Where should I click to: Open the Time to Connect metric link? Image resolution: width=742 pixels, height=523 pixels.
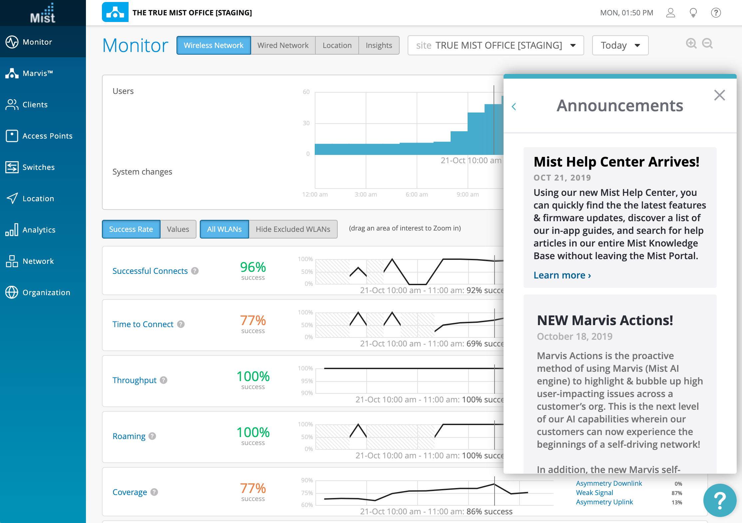click(143, 324)
